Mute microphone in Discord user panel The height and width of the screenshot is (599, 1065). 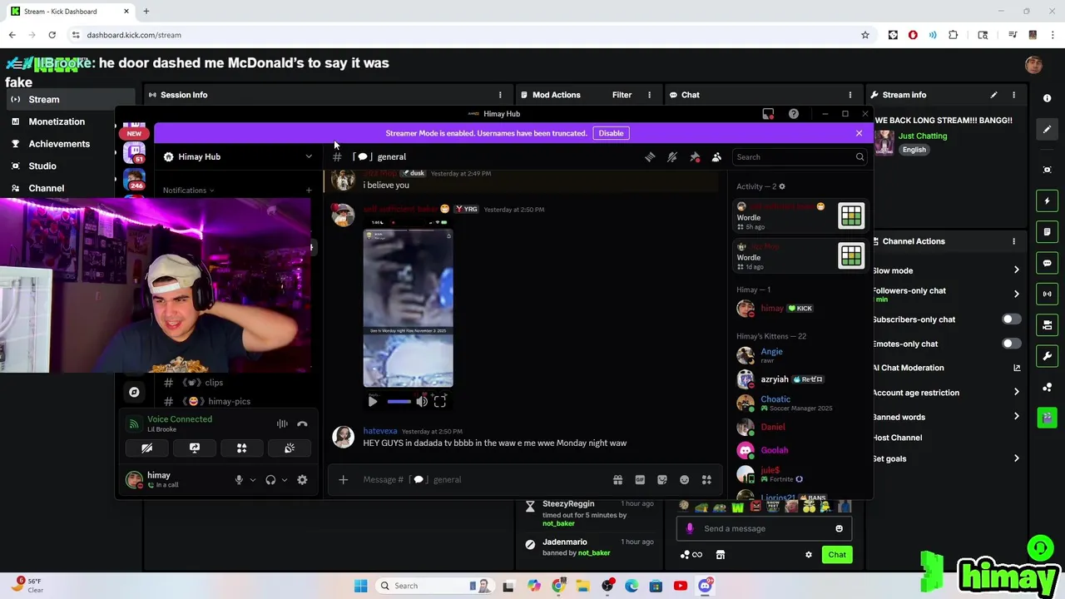[x=239, y=479]
